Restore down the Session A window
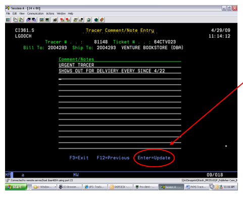243x197 pixels. [x=229, y=8]
